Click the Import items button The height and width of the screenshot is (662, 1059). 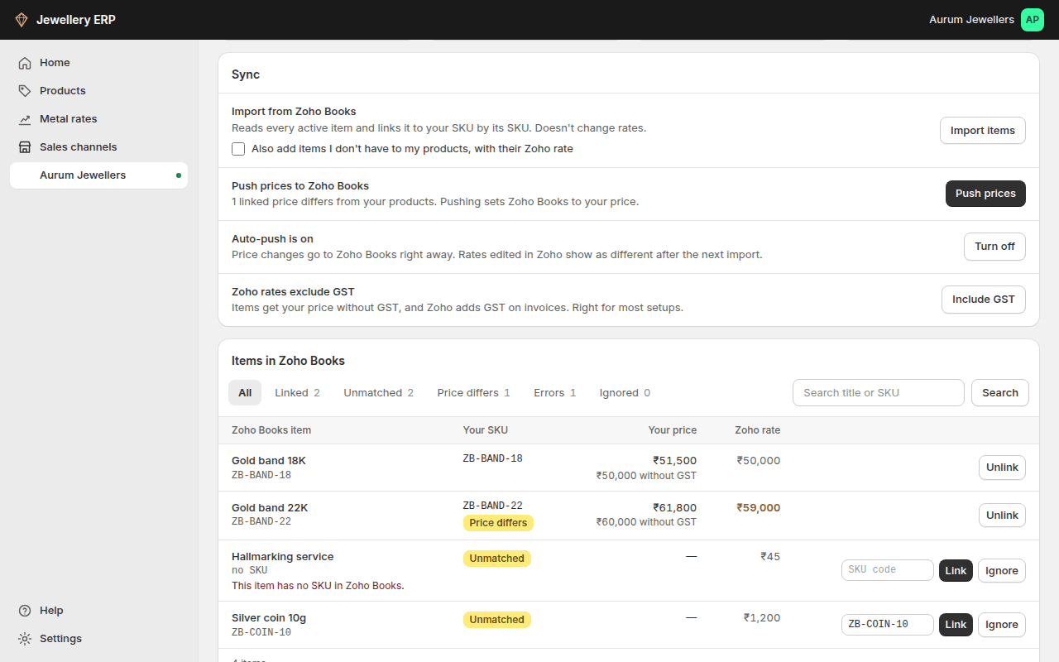983,131
